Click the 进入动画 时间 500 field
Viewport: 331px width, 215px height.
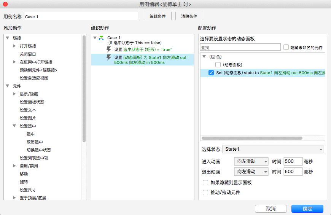click(x=293, y=161)
